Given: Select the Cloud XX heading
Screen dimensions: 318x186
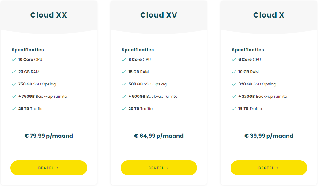Looking at the screenshot, I should pyautogui.click(x=48, y=15).
